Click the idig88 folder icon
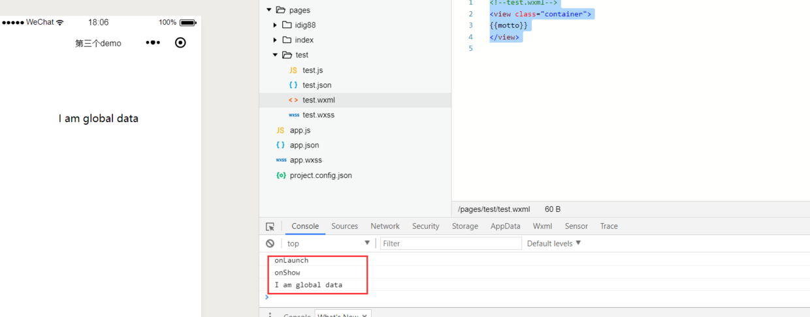Viewport: 810px width, 317px height. pos(287,25)
